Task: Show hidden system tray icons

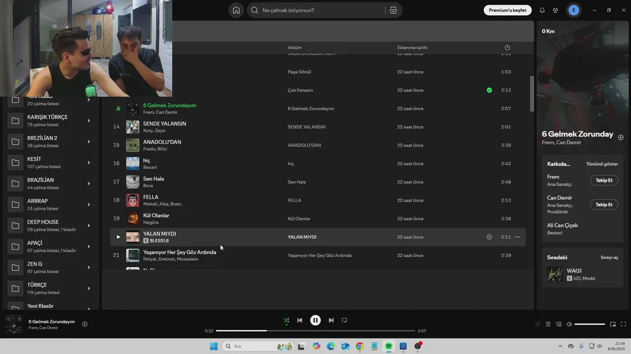Action: [x=560, y=346]
